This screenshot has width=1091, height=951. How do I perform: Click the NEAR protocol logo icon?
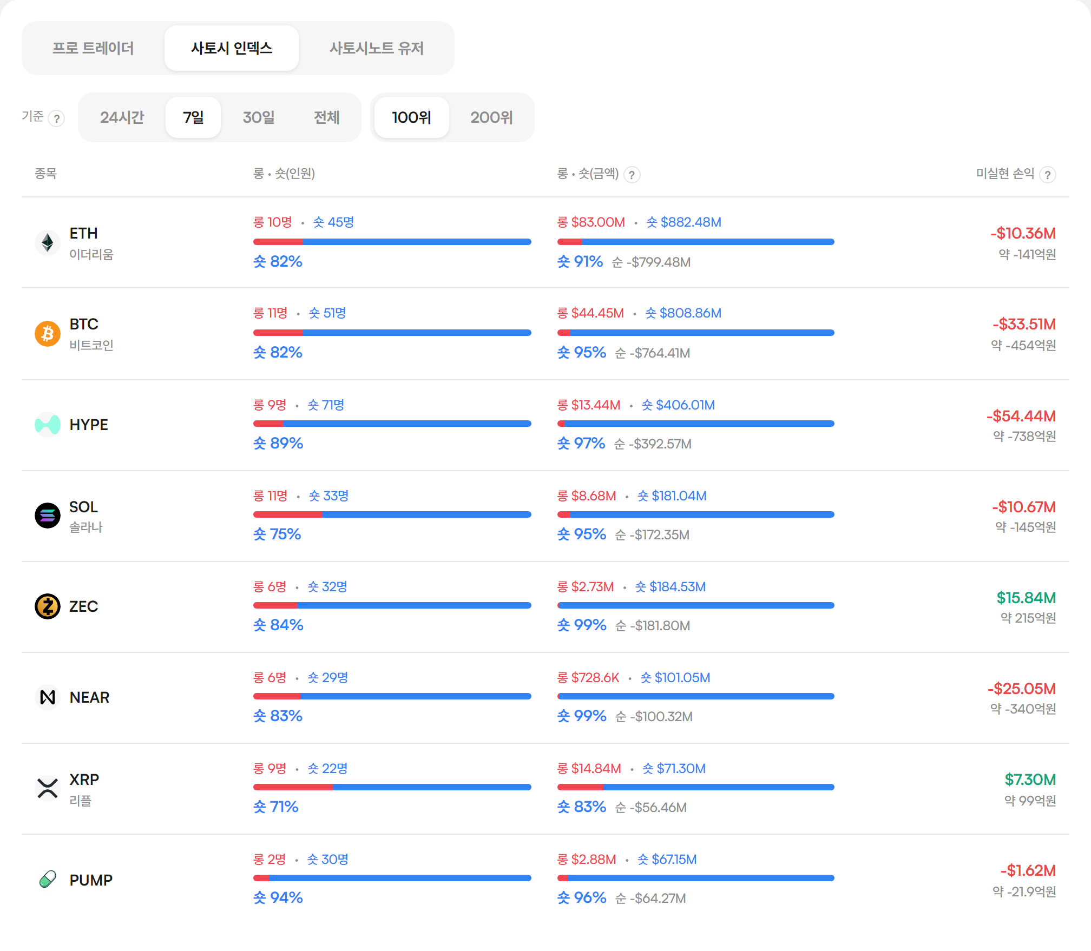(x=48, y=697)
